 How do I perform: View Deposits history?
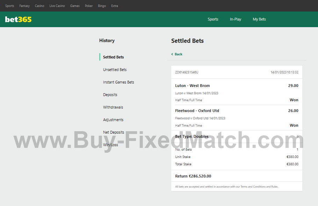(x=110, y=95)
